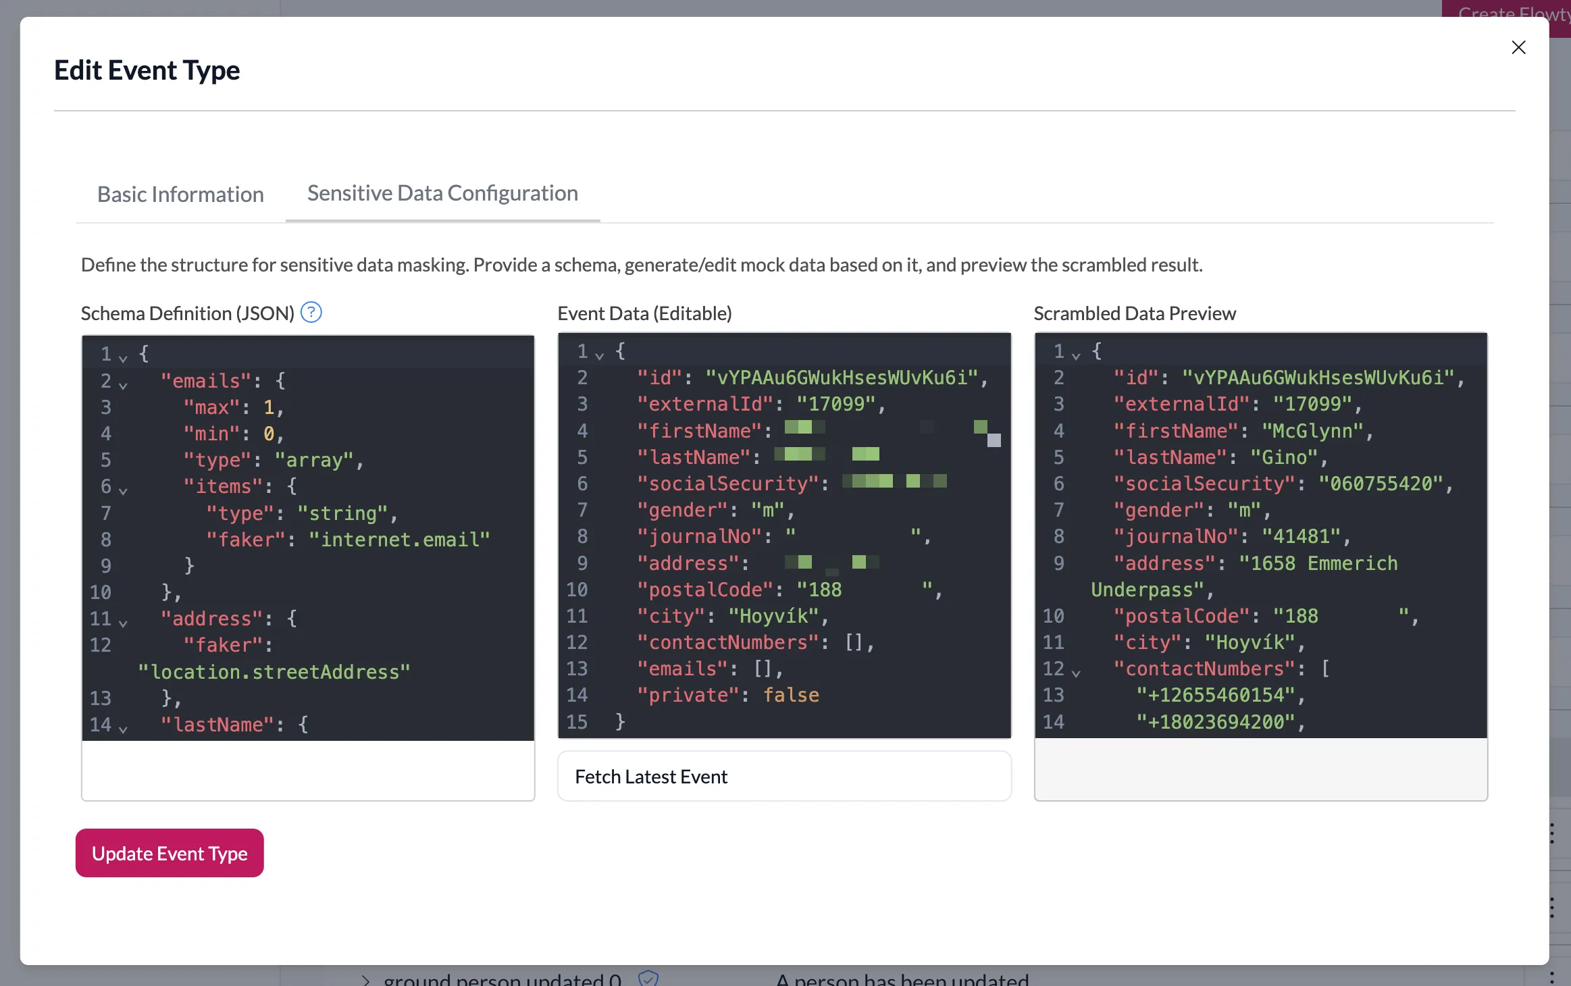Collapse root object in Event Data editor
The image size is (1571, 986).
click(x=599, y=355)
